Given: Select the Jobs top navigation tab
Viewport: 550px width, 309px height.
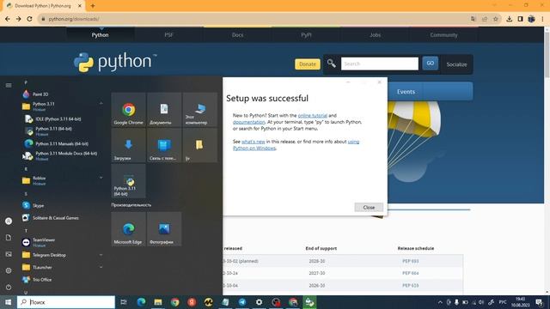Looking at the screenshot, I should 375,35.
